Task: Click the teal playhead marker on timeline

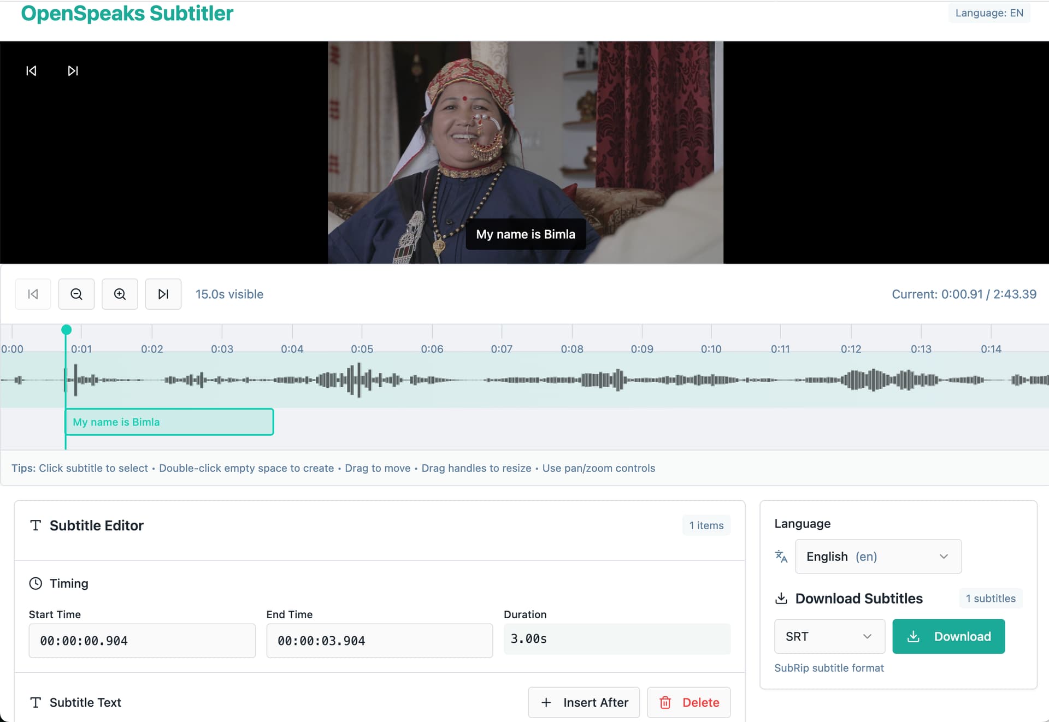Action: pos(66,330)
